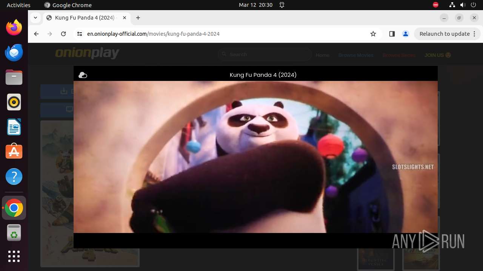
Task: Reload the page with refresh icon
Action: (x=63, y=34)
